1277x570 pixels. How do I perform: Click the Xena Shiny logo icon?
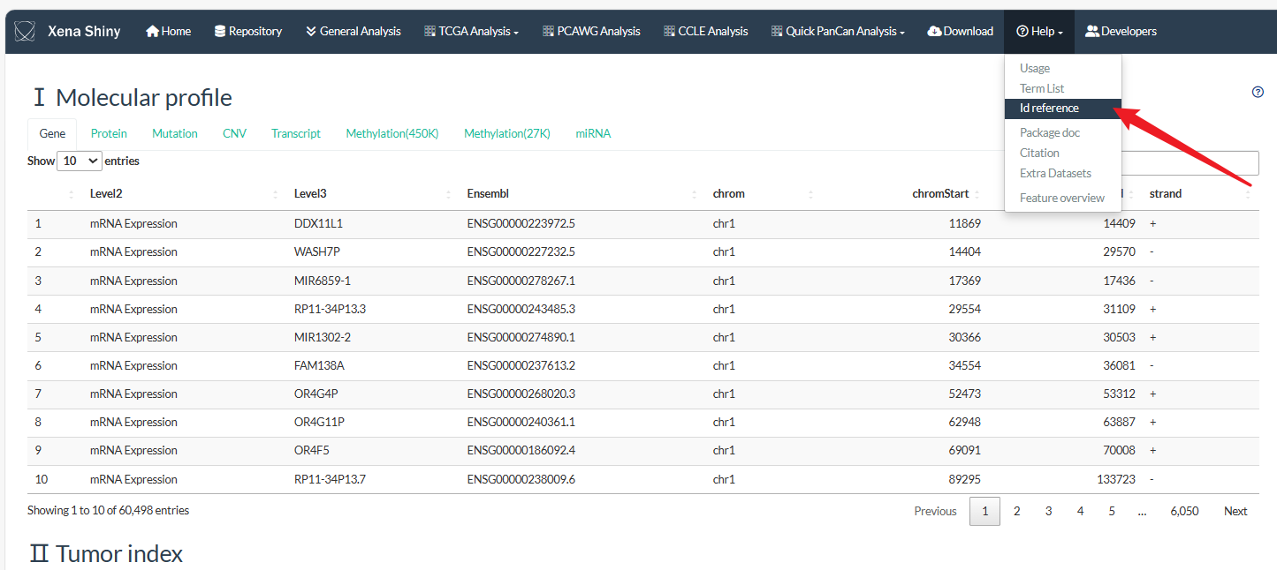(x=25, y=32)
